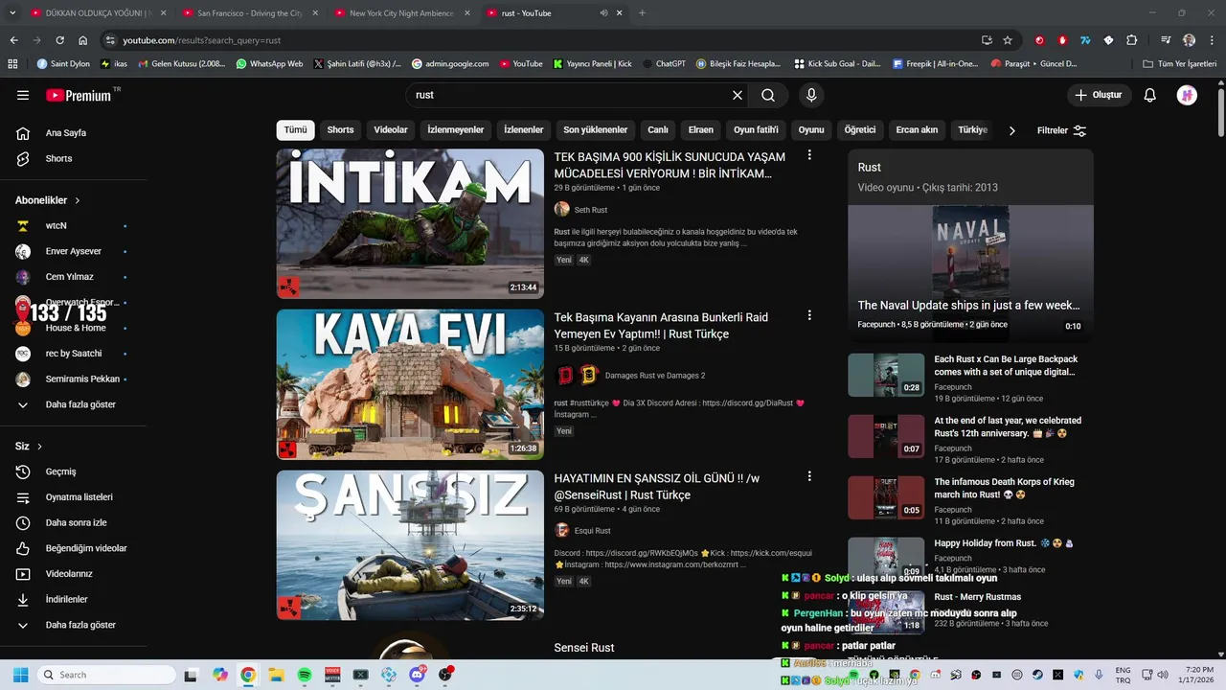Bookmark this page with the star icon

(1008, 40)
